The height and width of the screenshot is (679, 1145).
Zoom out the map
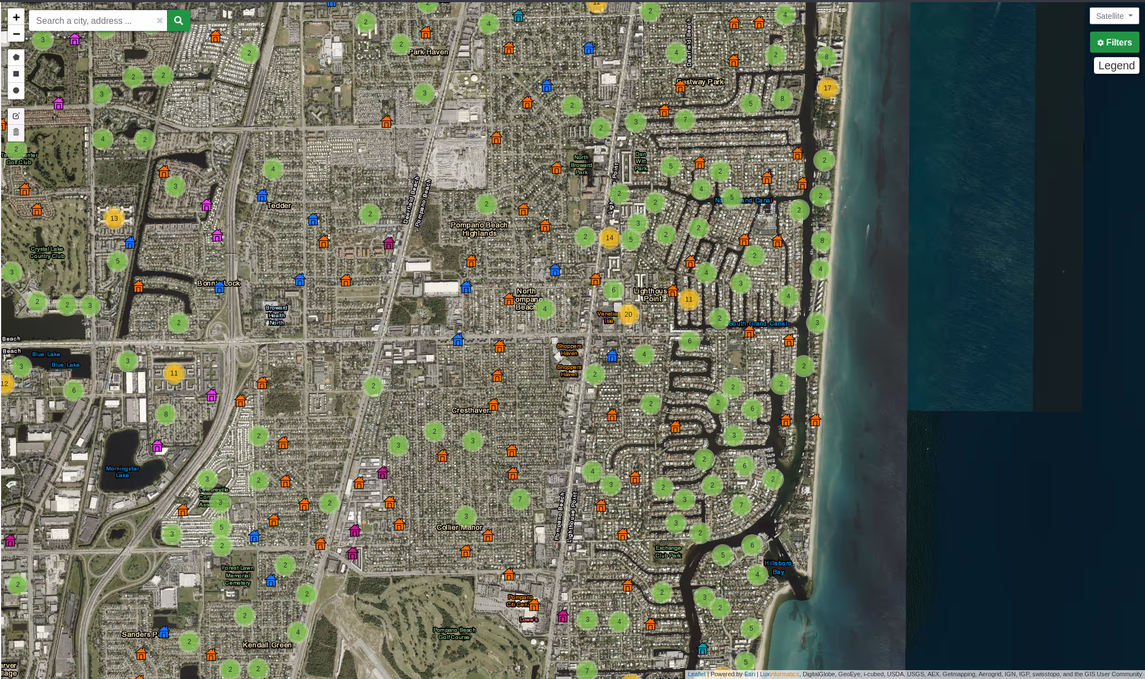coord(16,34)
